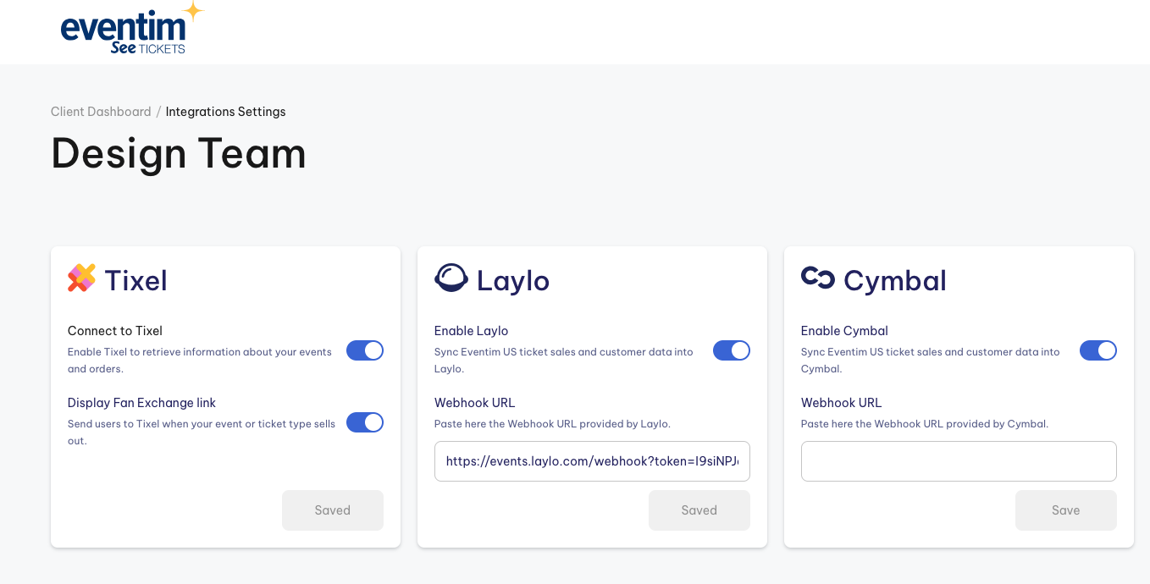Click the Tixel heading text

[x=136, y=280]
